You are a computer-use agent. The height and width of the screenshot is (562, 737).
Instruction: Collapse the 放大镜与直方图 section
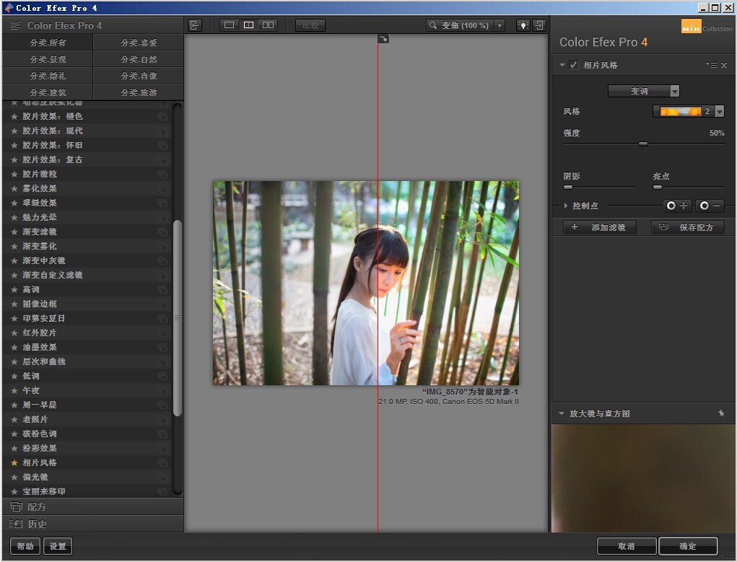561,413
